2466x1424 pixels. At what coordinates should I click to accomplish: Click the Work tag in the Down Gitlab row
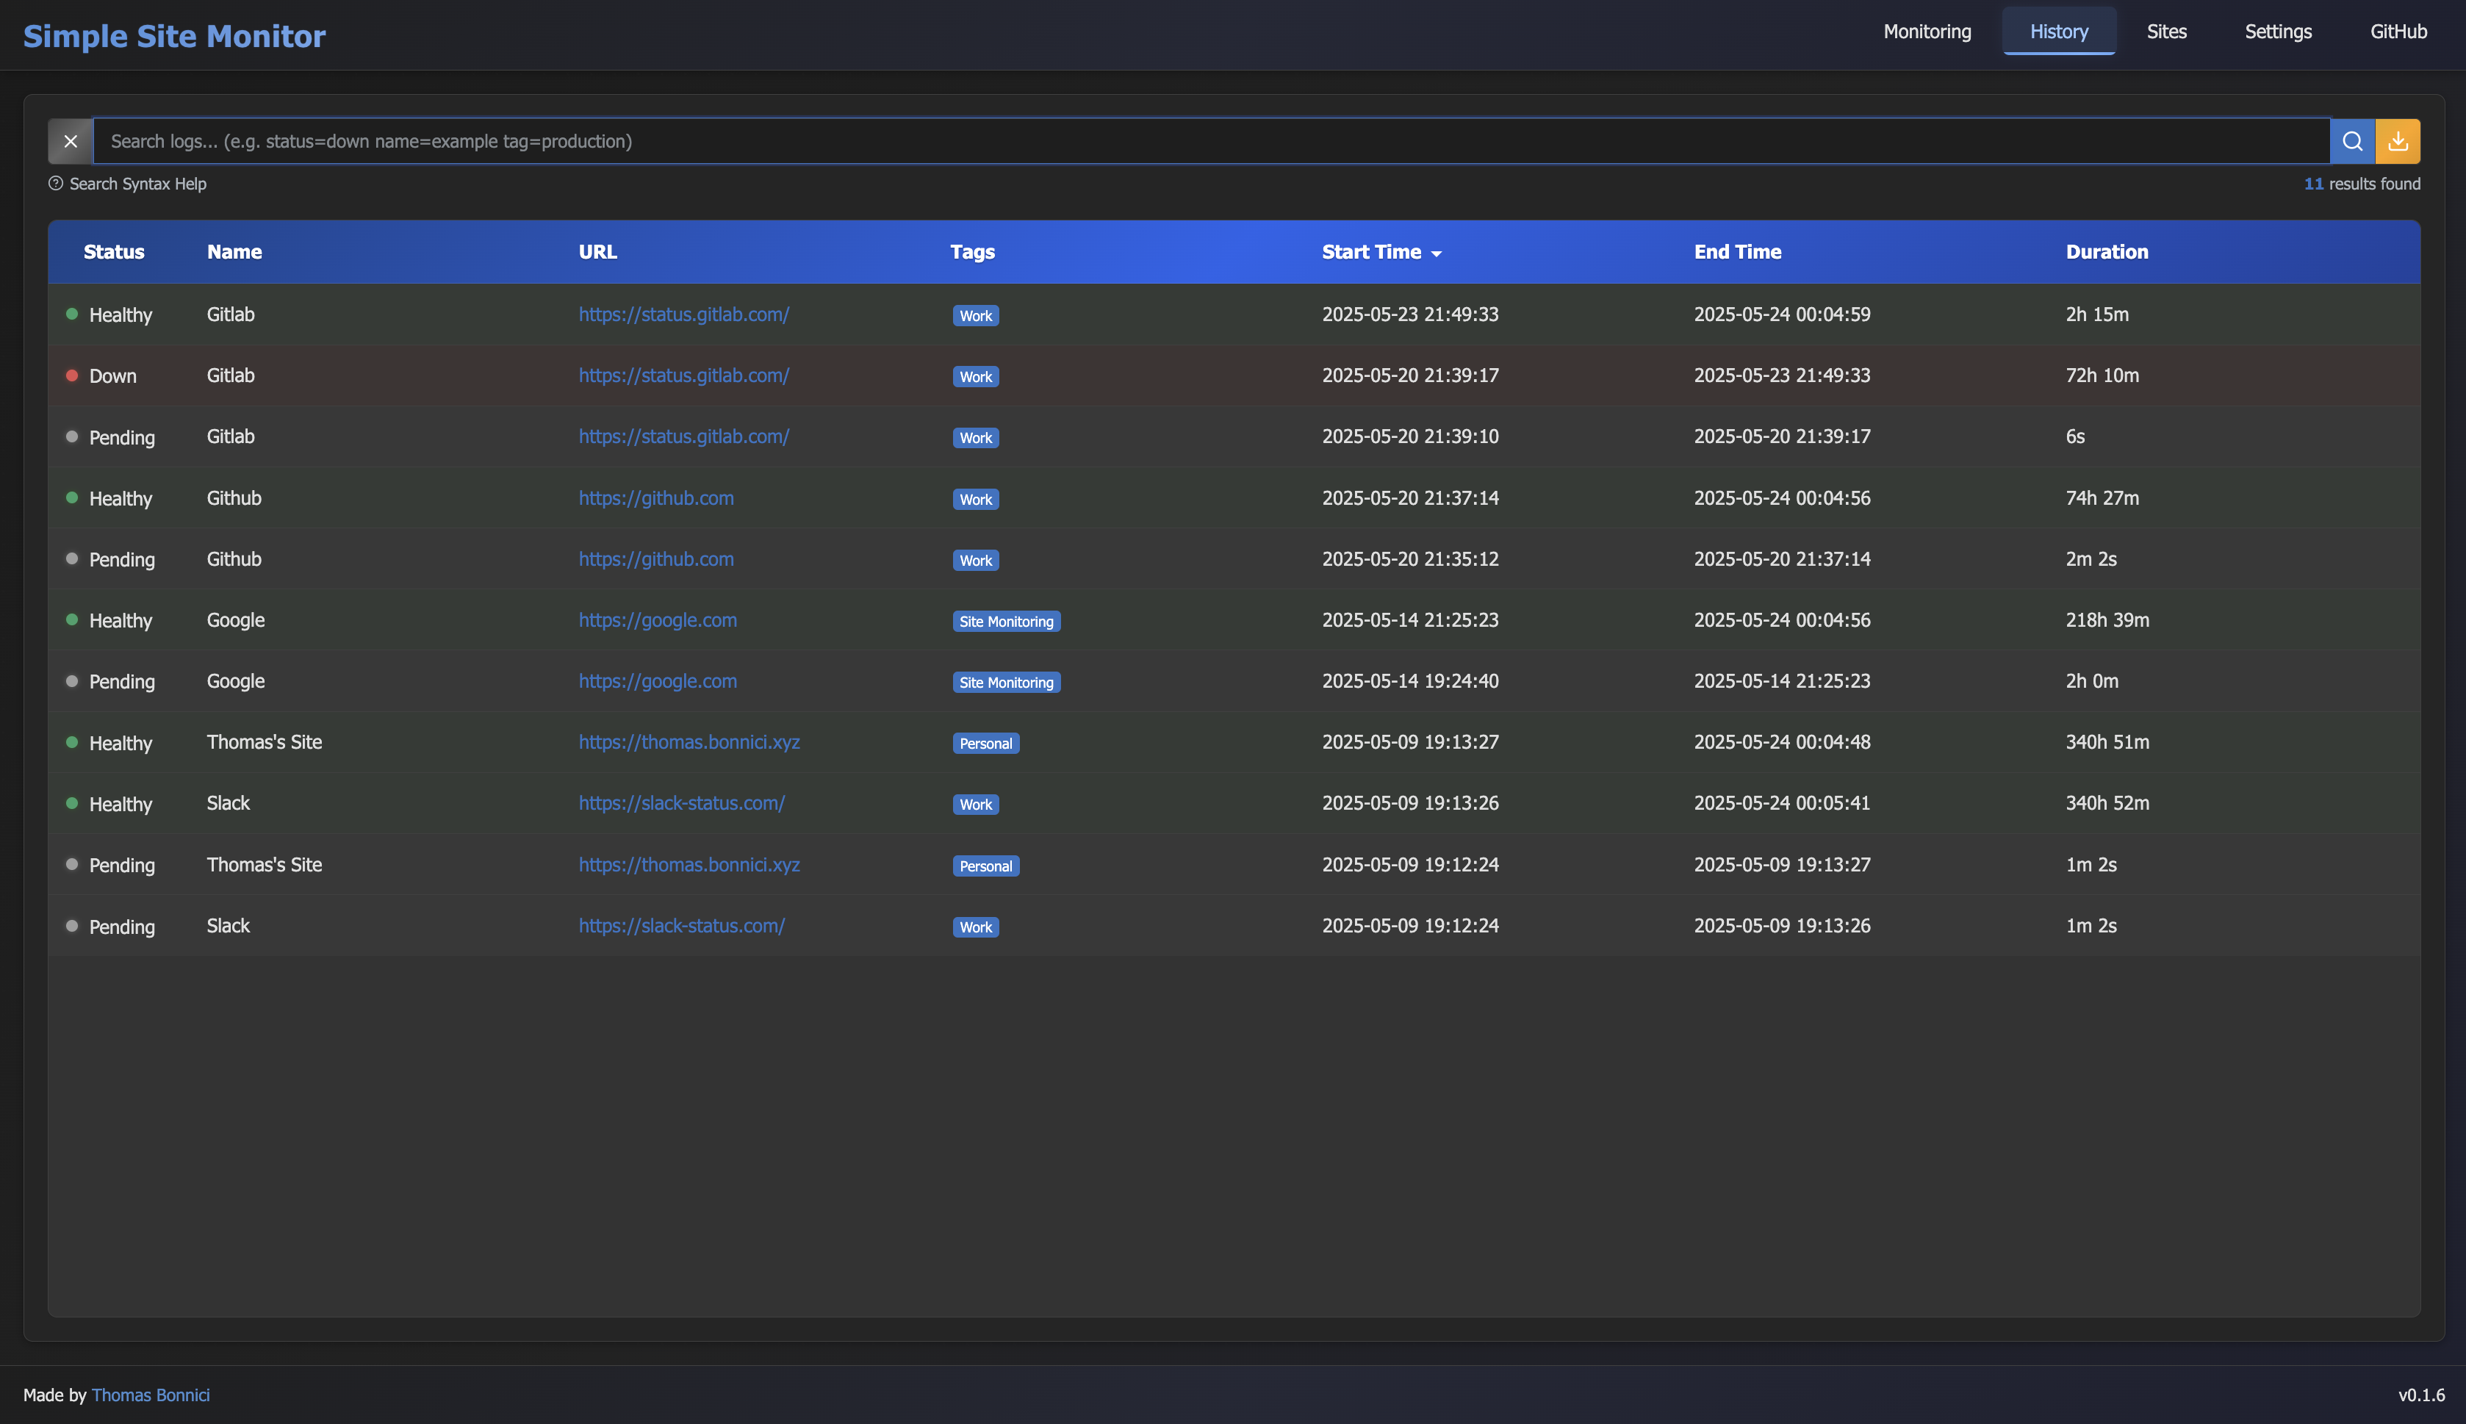(x=976, y=376)
